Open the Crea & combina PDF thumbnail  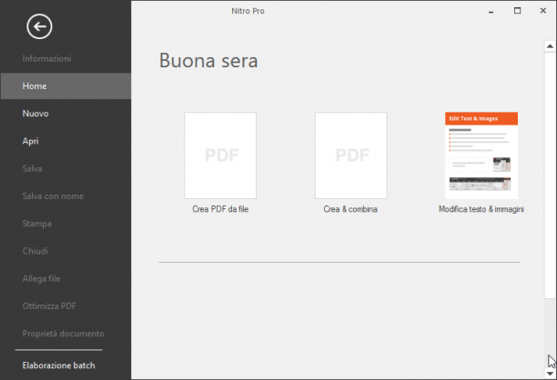point(351,155)
